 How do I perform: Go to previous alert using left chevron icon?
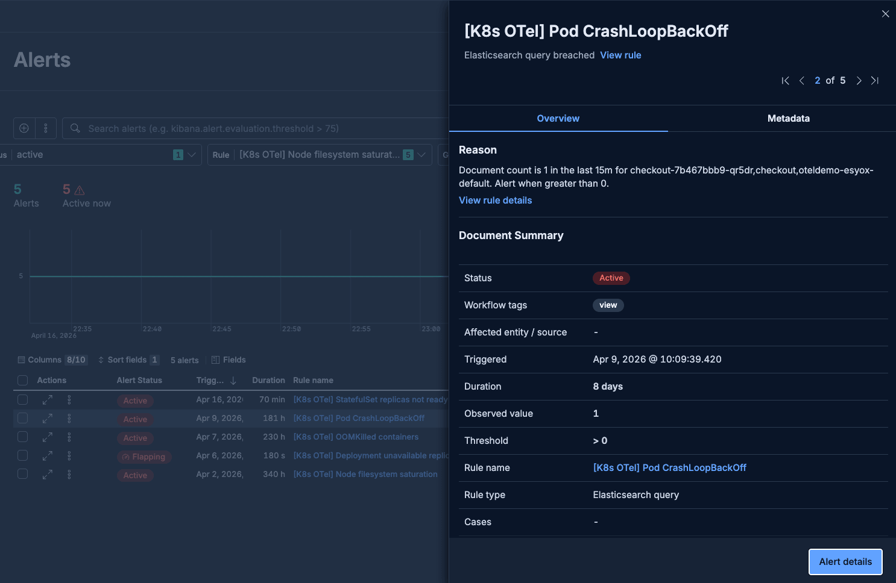(x=802, y=80)
